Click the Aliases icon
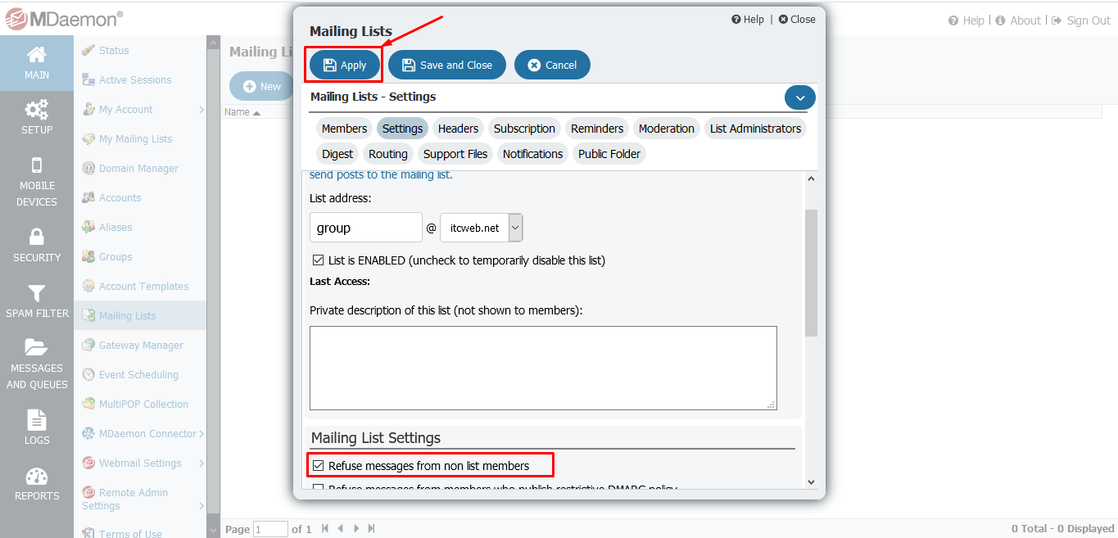1118x538 pixels. (88, 227)
